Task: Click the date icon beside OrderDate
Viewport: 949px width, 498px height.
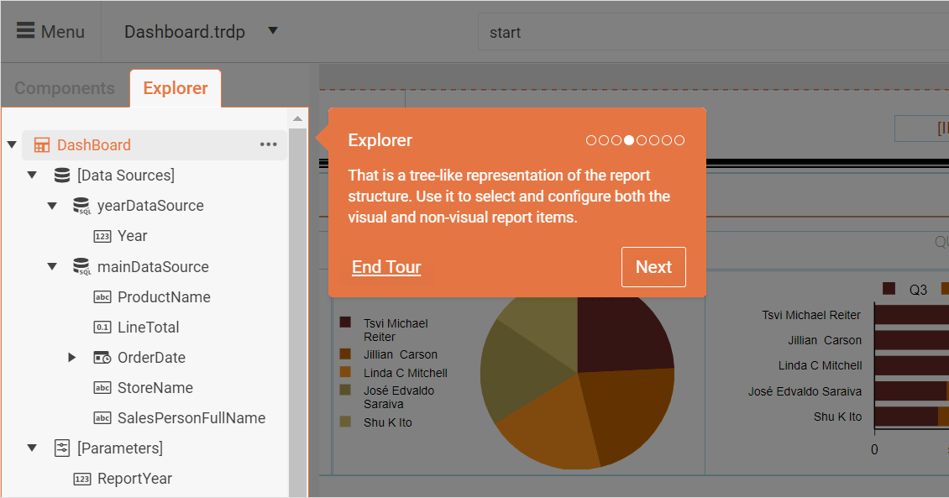Action: tap(102, 358)
